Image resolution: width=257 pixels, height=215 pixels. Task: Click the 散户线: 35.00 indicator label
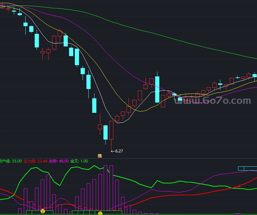(11, 161)
